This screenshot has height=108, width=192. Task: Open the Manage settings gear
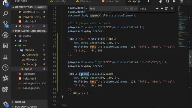pyautogui.click(x=5, y=104)
